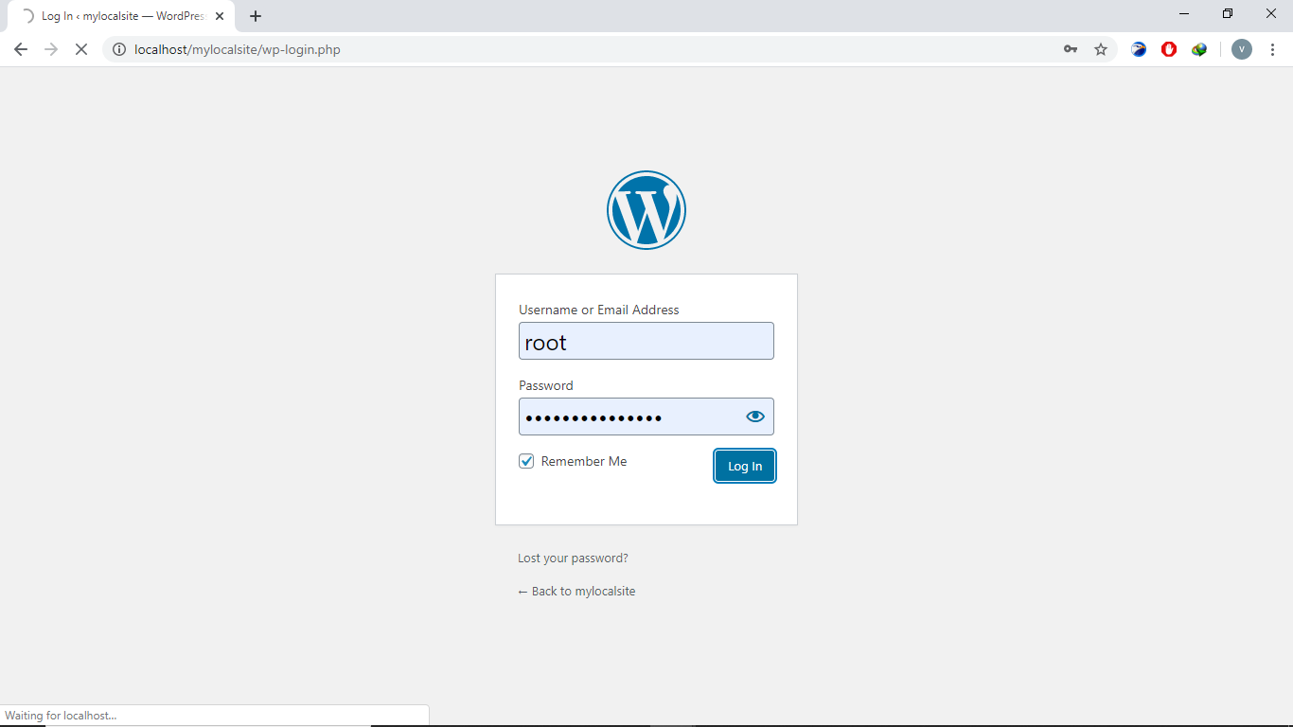Open the Lost your password link

573,559
